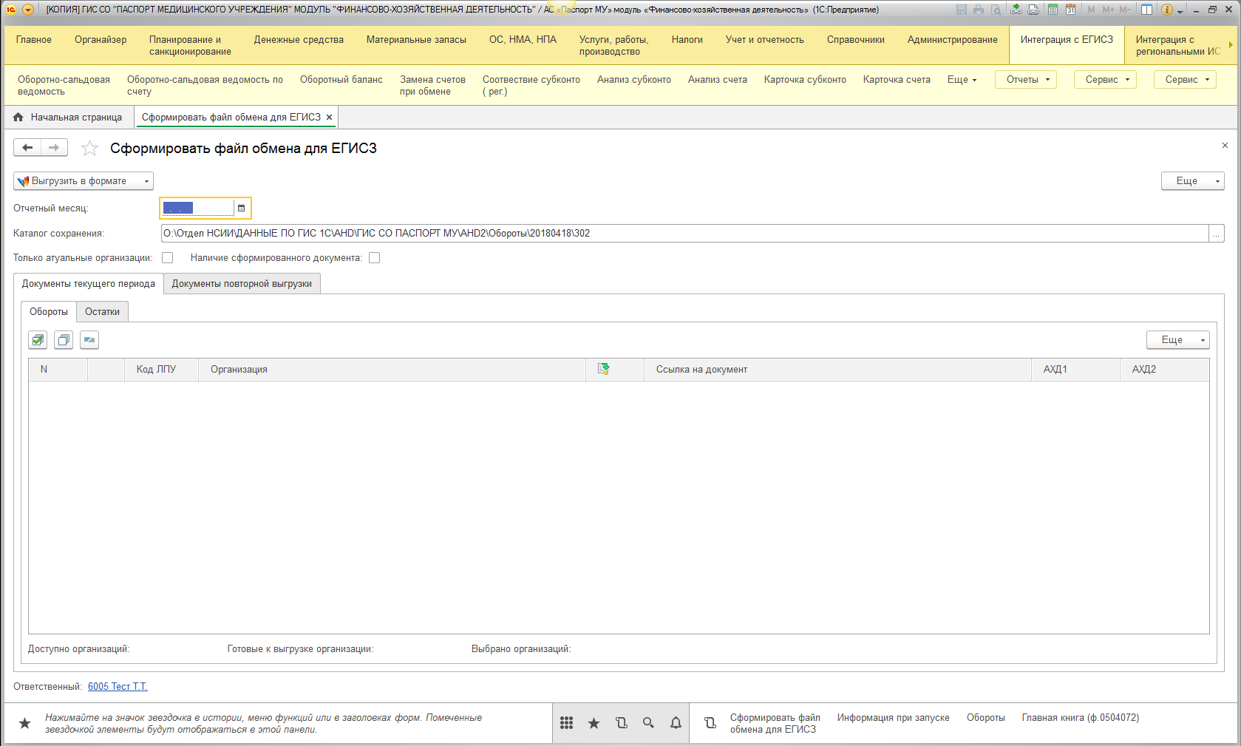This screenshot has height=746, width=1241.
Task: Select the Остатки tab
Action: pos(102,312)
